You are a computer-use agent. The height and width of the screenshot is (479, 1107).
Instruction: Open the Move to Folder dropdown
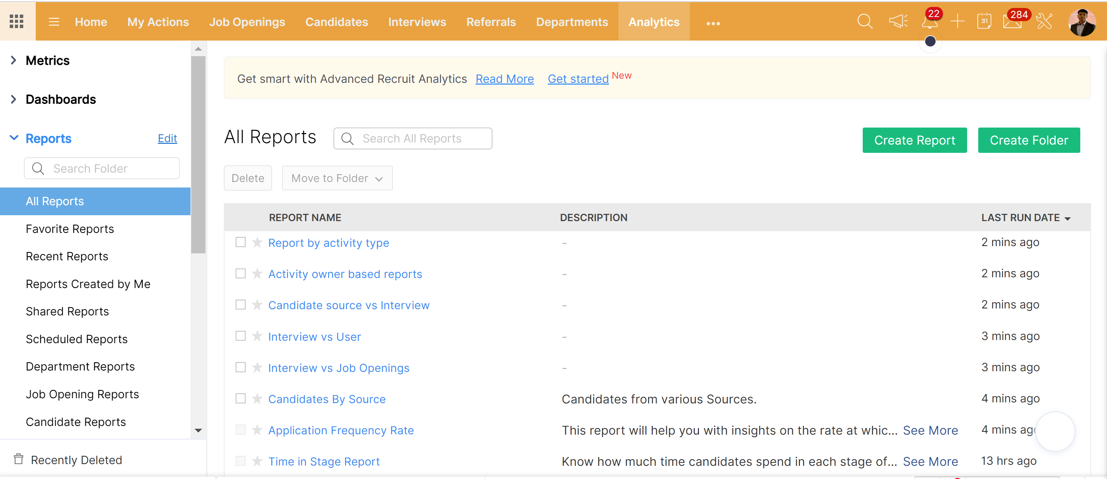[x=337, y=178]
